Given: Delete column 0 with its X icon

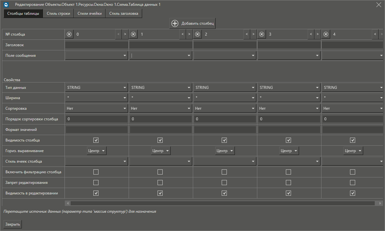Looking at the screenshot, I should [69, 34].
